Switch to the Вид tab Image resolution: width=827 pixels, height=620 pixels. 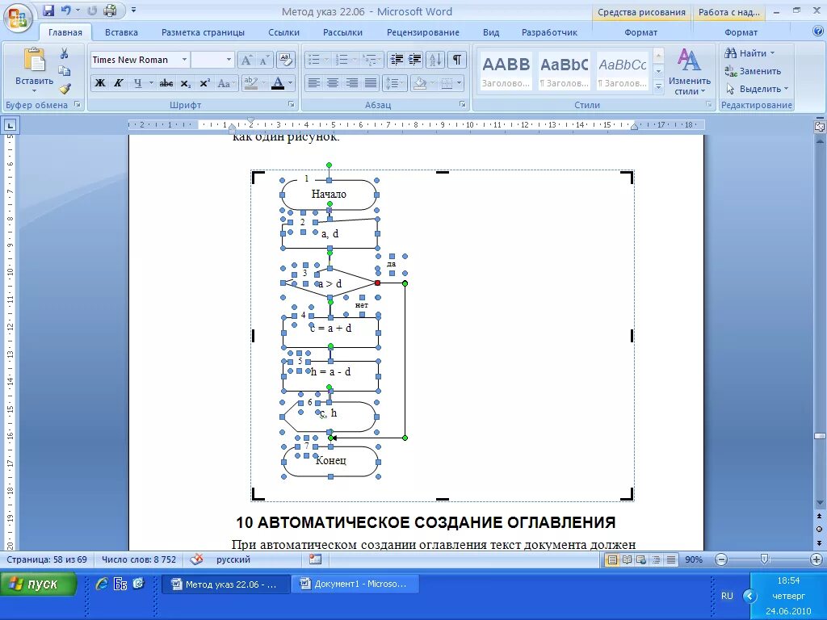tap(491, 32)
